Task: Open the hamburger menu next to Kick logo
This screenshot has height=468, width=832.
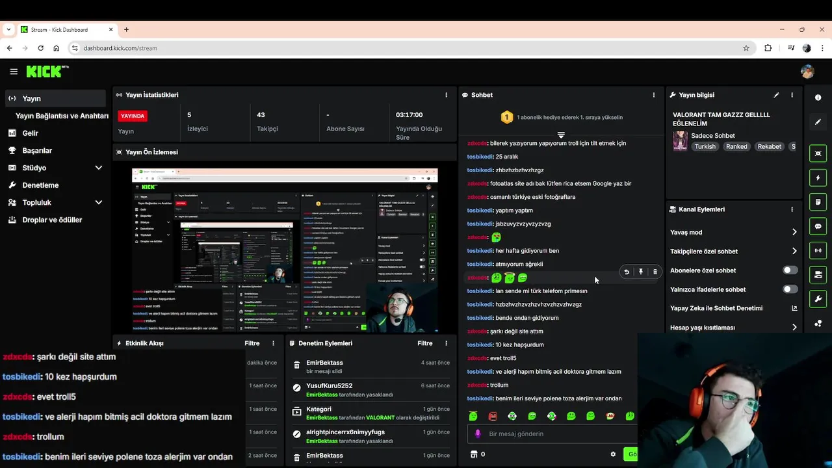Action: pyautogui.click(x=14, y=71)
